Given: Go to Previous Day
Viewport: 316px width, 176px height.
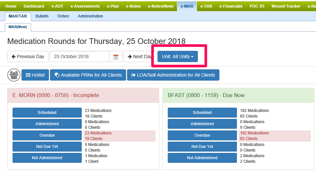Looking at the screenshot, I should (28, 56).
